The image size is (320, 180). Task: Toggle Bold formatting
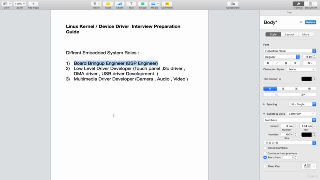268,63
